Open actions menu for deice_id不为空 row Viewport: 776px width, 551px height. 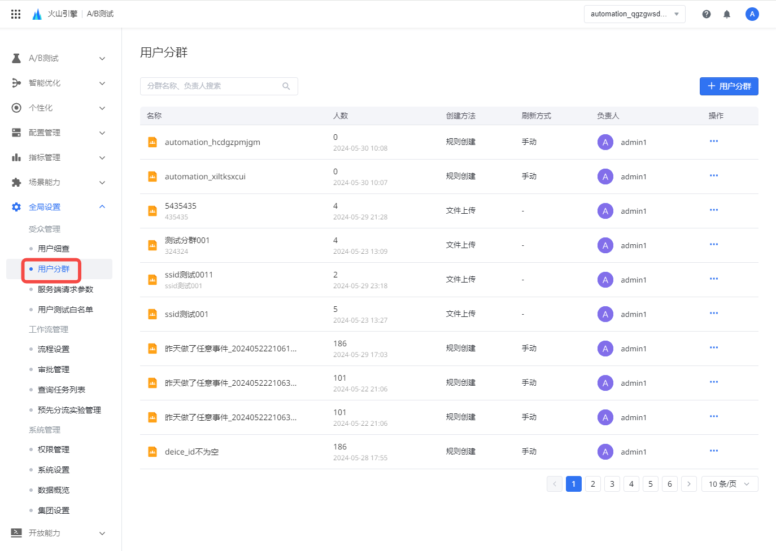tap(714, 451)
